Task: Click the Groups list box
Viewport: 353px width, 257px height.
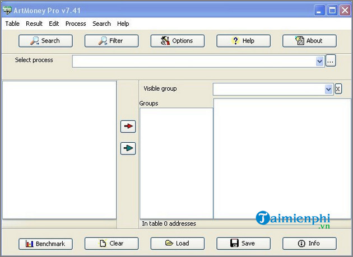Action: click(x=176, y=163)
